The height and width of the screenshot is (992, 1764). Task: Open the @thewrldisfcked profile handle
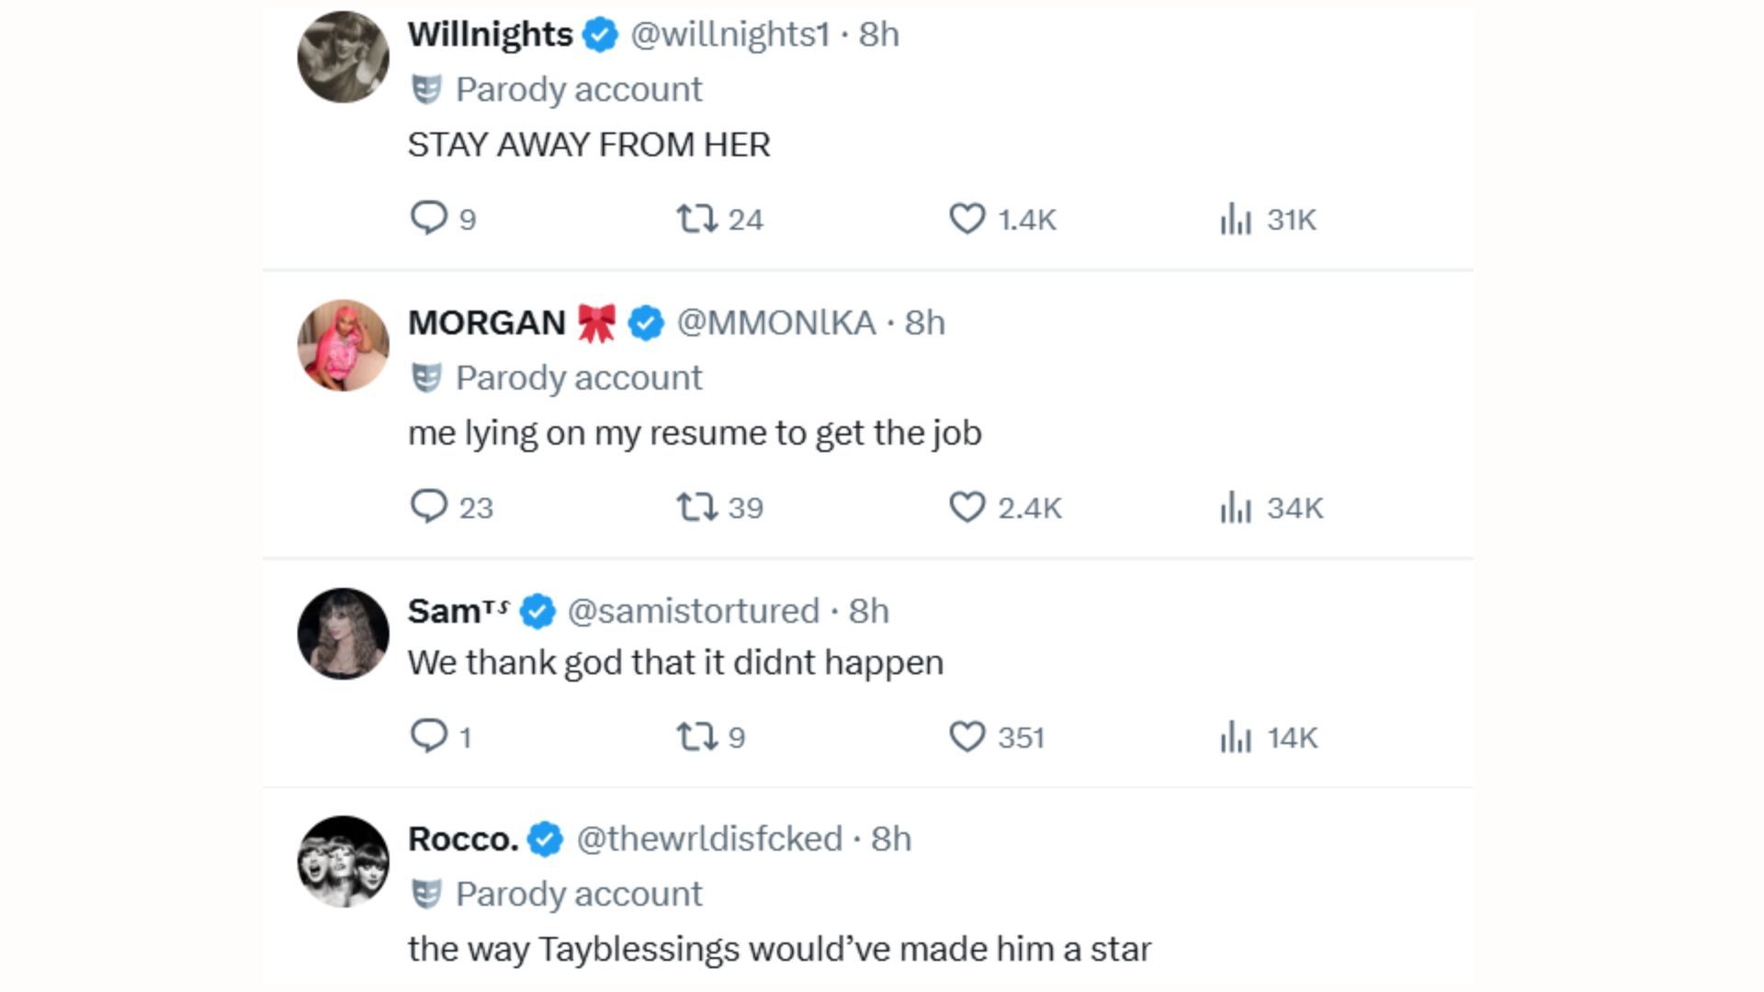click(708, 839)
